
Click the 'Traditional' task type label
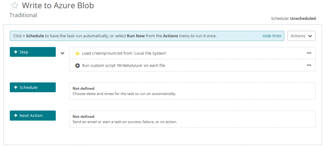[23, 15]
